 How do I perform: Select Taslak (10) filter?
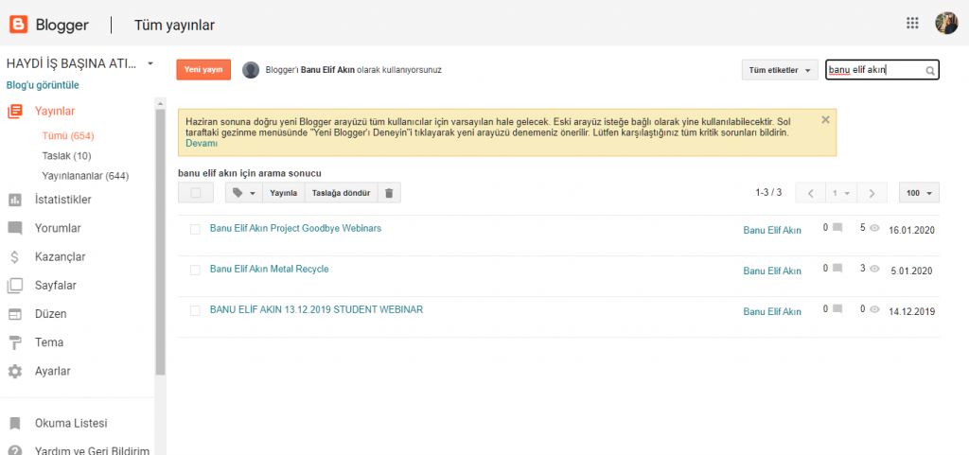point(66,155)
